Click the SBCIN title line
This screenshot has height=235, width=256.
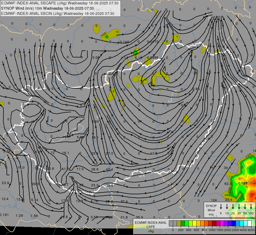click(58, 14)
